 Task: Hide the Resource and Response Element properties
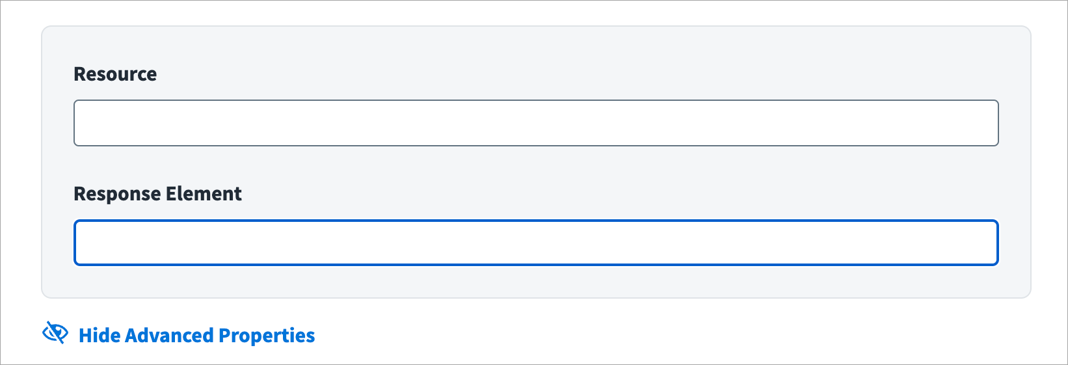click(196, 336)
